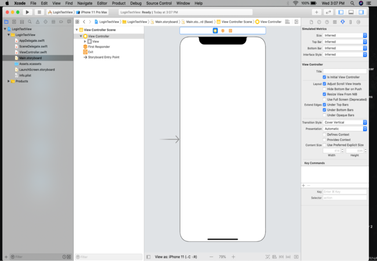This screenshot has height=261, width=377.
Task: Open the Debug navigator
Action: (x=53, y=21)
